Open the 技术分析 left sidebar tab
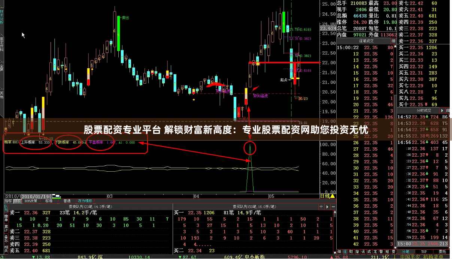Viewport: 452px width, 259px height. tap(2, 16)
